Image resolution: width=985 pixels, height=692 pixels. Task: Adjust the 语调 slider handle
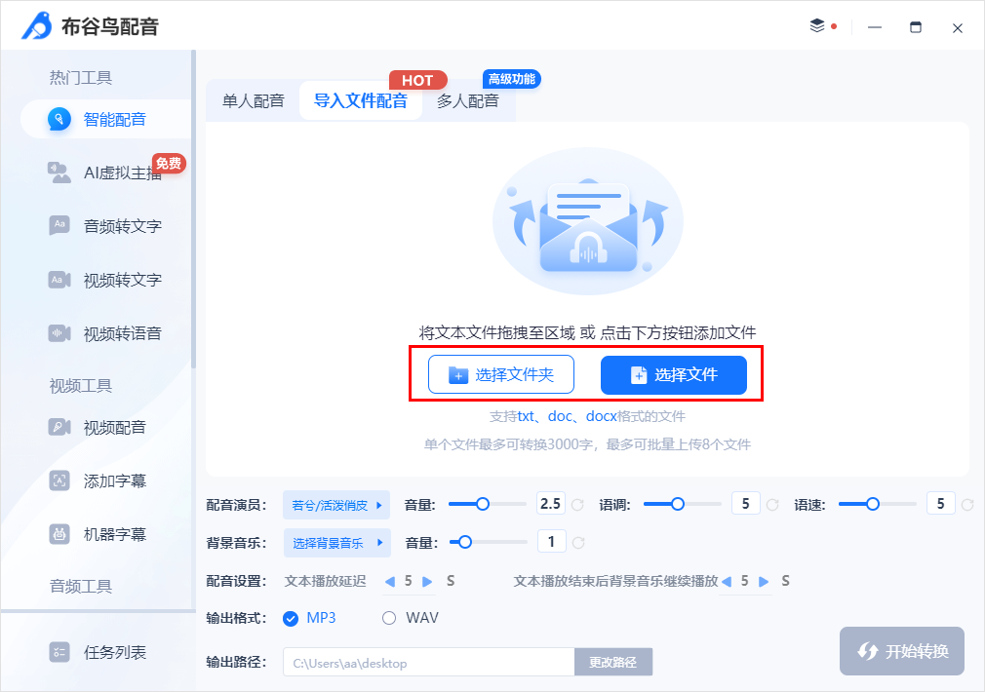coord(677,504)
